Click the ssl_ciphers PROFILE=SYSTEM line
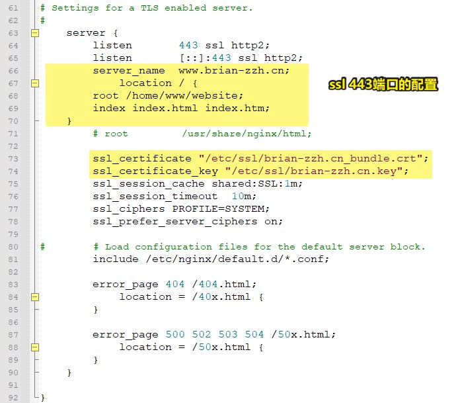The width and height of the screenshot is (458, 403). pos(181,209)
